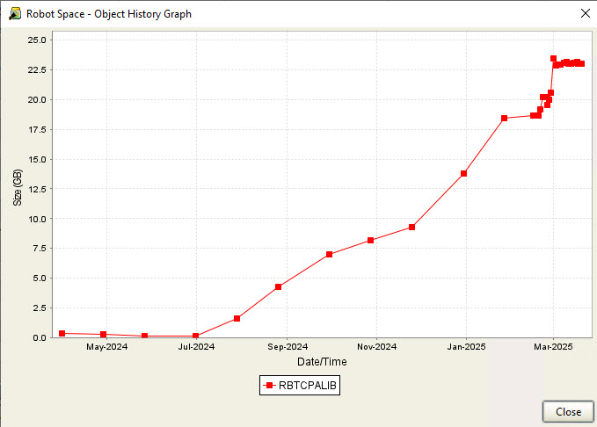The image size is (597, 427).
Task: Click the data point near 4.3 GB by Sep-2024
Action: tap(279, 287)
